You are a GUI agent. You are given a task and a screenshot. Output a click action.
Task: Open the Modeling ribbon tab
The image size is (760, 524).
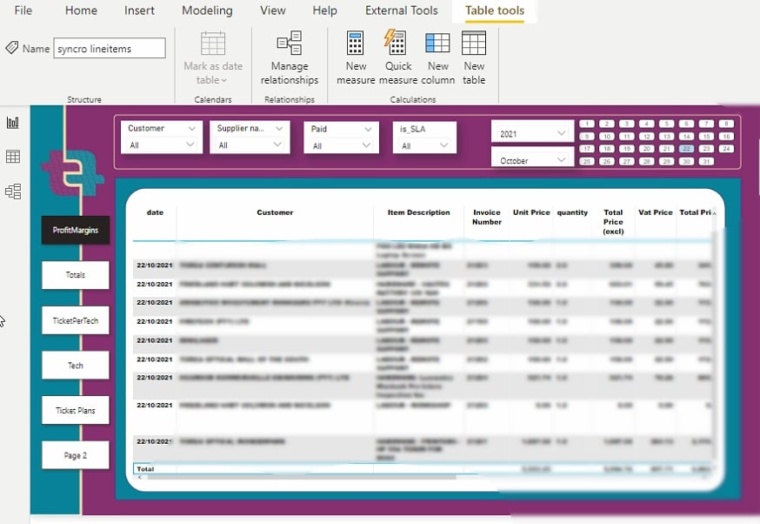207,10
